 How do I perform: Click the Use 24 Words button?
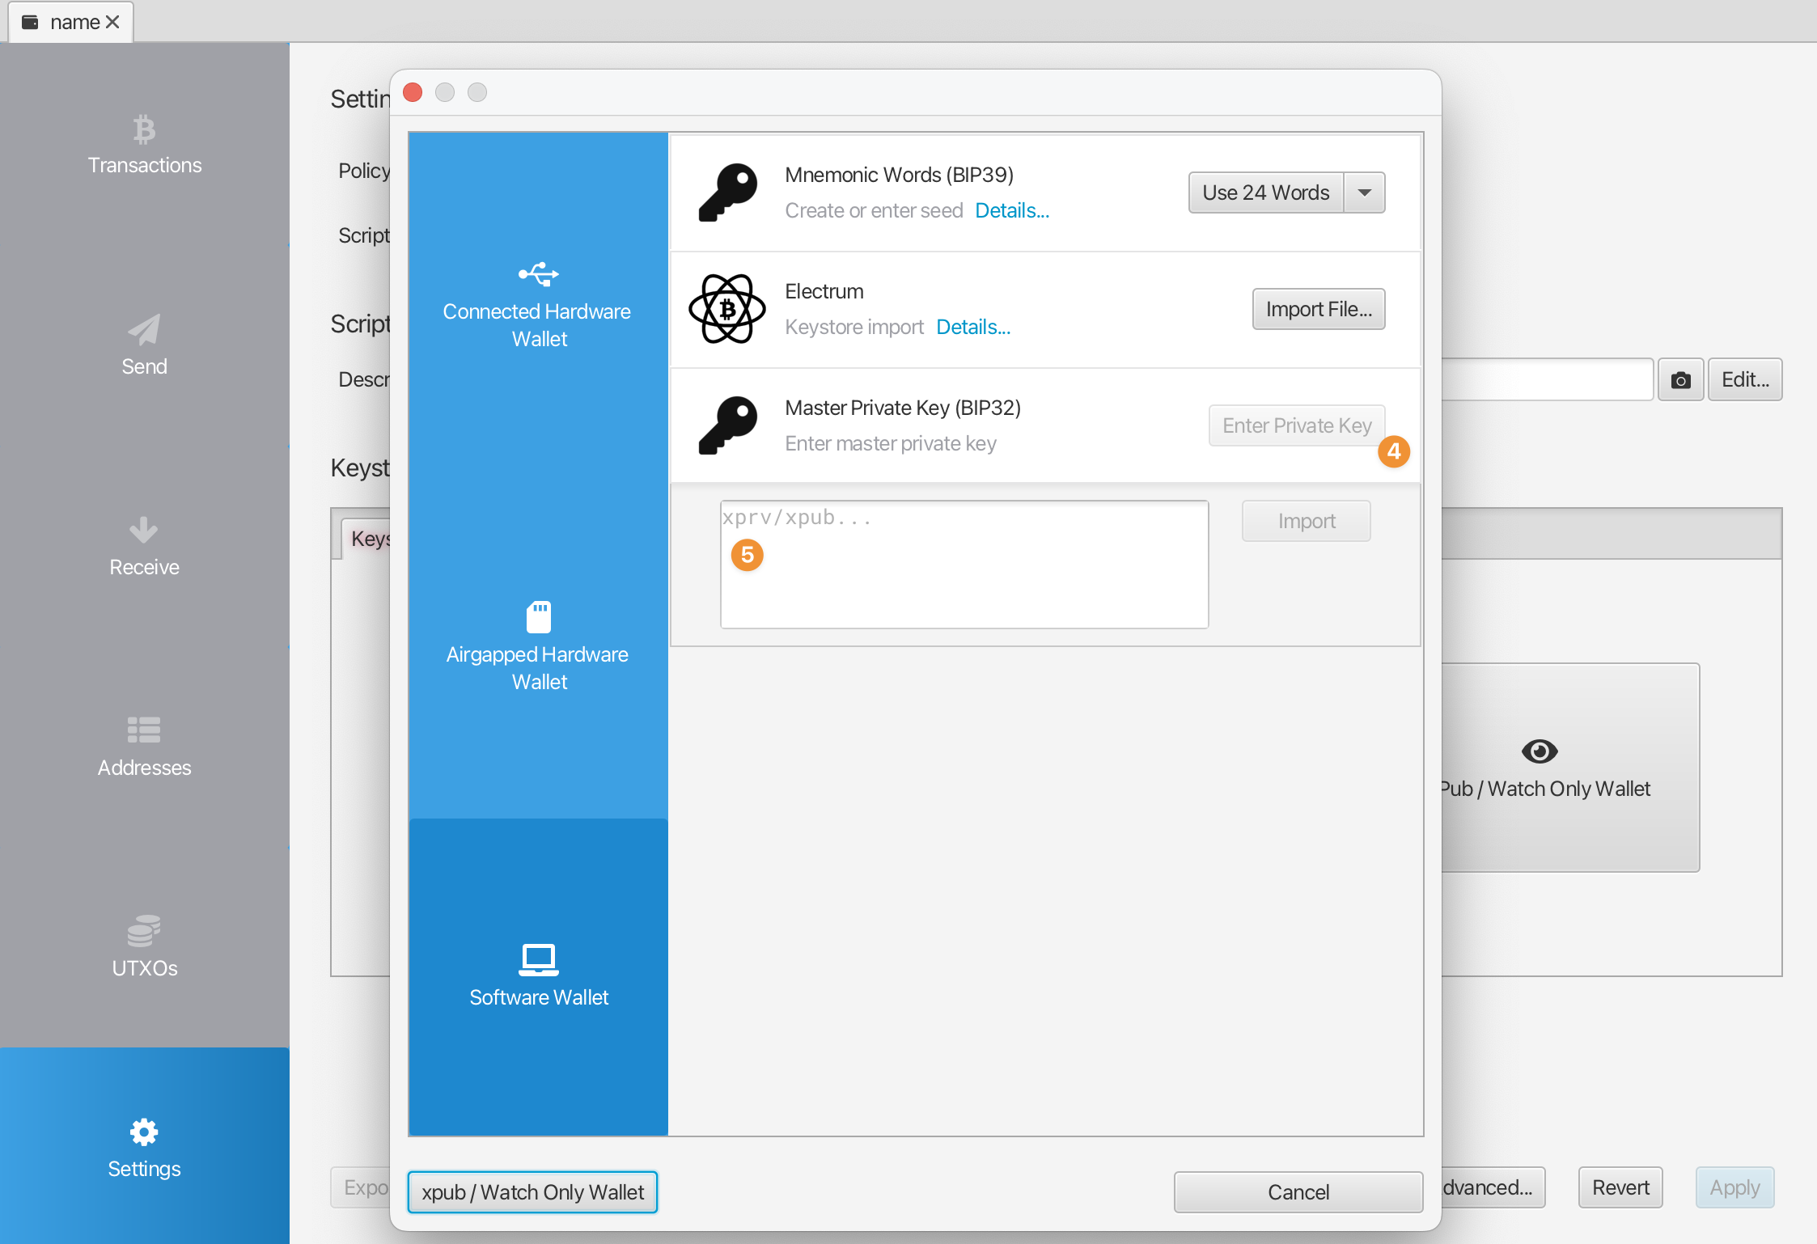[x=1265, y=193]
